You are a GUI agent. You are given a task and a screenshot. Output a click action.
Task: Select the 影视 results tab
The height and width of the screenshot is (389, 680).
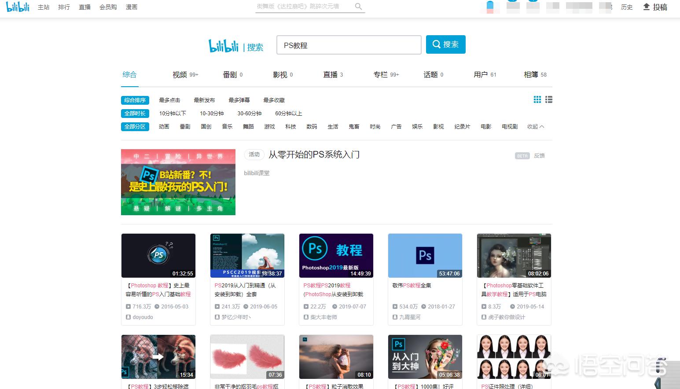point(283,75)
